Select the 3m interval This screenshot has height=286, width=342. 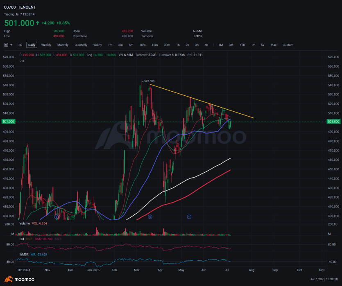[x=120, y=45]
